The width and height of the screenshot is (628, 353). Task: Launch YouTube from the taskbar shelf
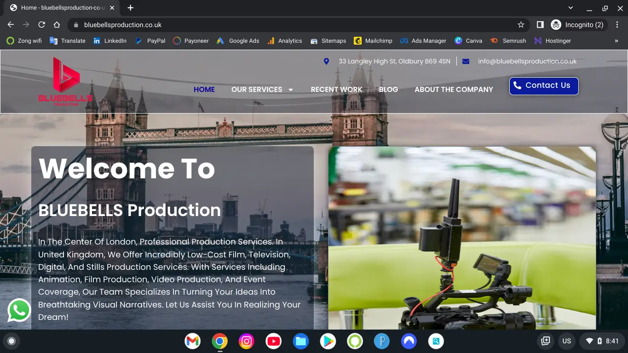click(274, 341)
